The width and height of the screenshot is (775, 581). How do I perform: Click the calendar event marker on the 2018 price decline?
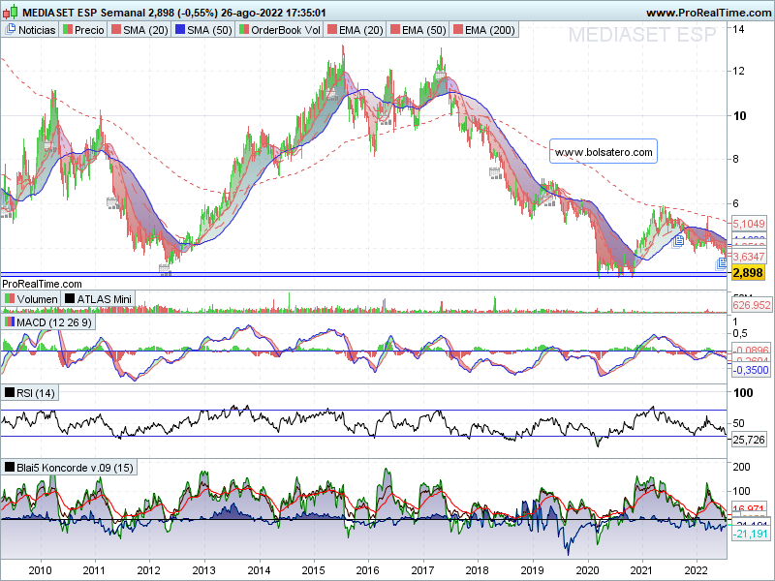tap(495, 173)
